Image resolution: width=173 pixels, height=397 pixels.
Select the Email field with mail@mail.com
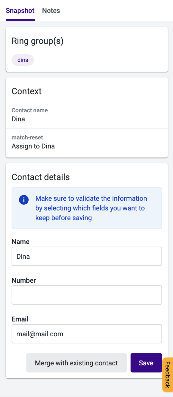(x=87, y=334)
